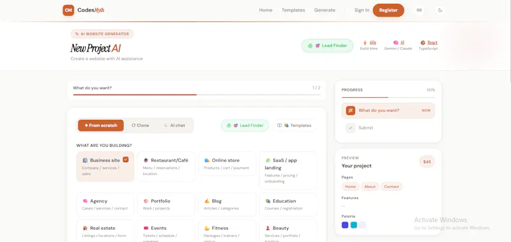Open the Templates button in form card
The height and width of the screenshot is (242, 511).
tap(294, 125)
